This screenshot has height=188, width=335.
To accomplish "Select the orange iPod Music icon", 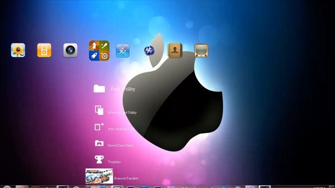I will 44,50.
